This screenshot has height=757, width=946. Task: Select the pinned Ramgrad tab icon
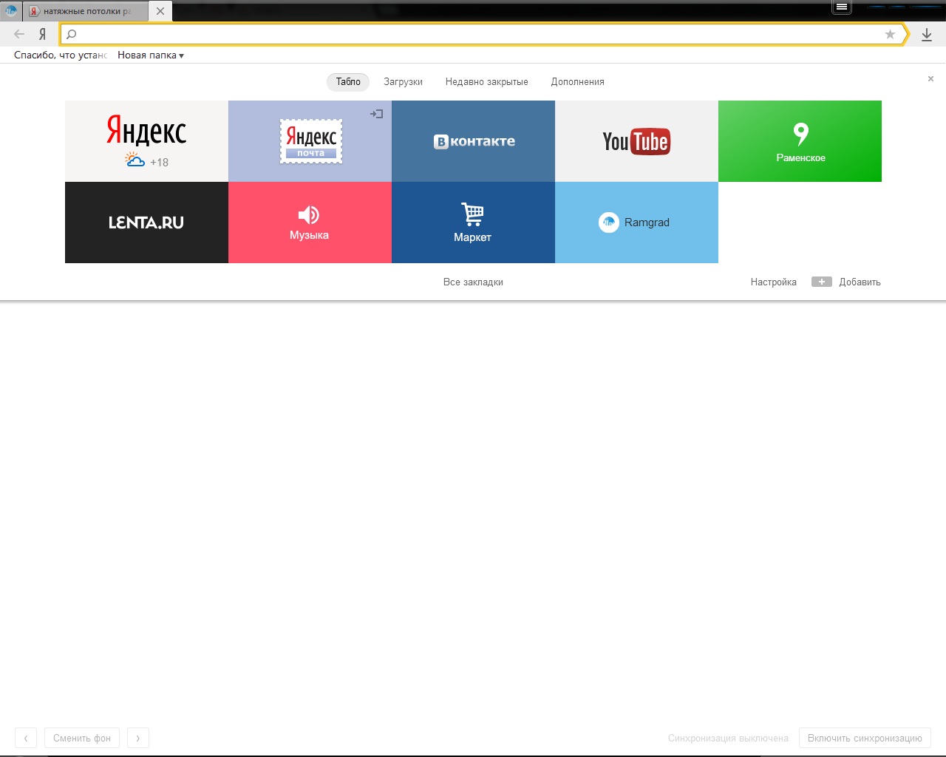point(11,11)
